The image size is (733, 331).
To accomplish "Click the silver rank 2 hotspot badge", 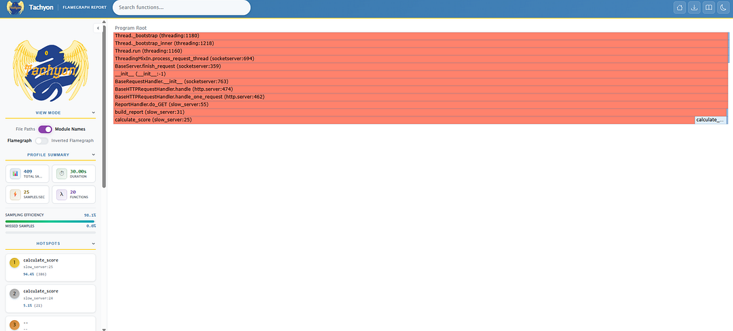I will tap(14, 294).
